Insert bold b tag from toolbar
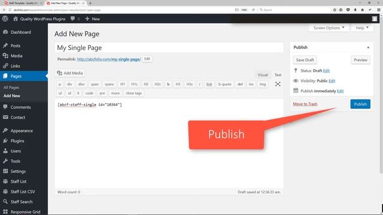 pyautogui.click(x=168, y=84)
